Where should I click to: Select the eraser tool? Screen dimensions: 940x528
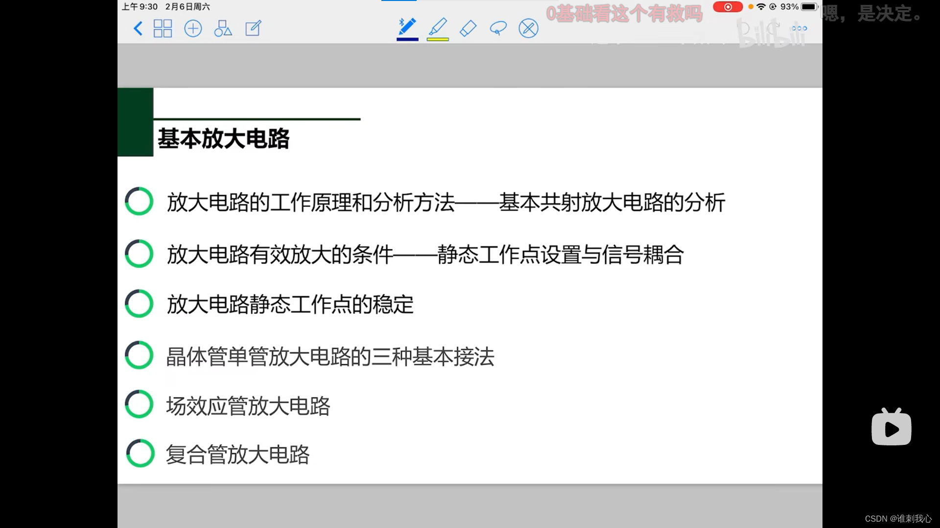click(468, 28)
